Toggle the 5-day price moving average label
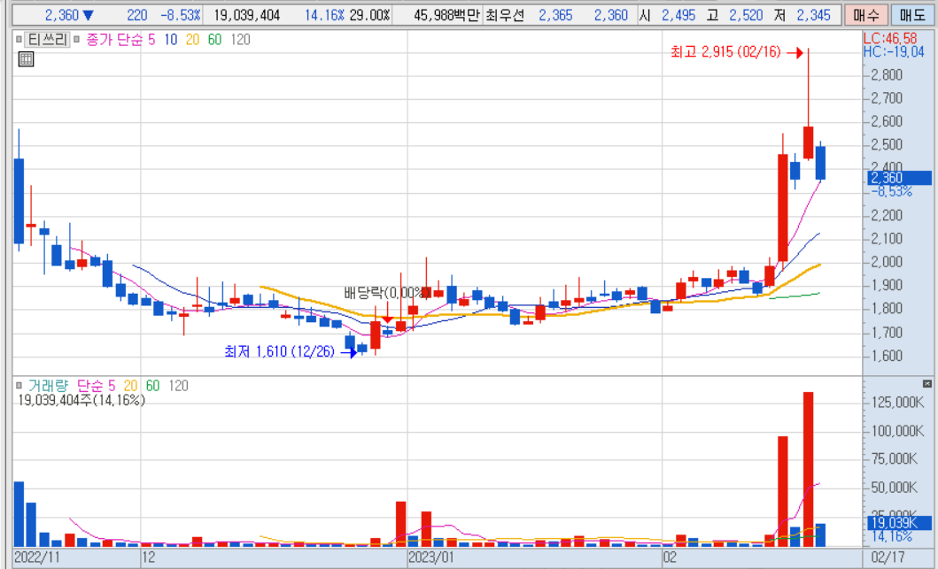Image resolution: width=938 pixels, height=569 pixels. pos(151,40)
